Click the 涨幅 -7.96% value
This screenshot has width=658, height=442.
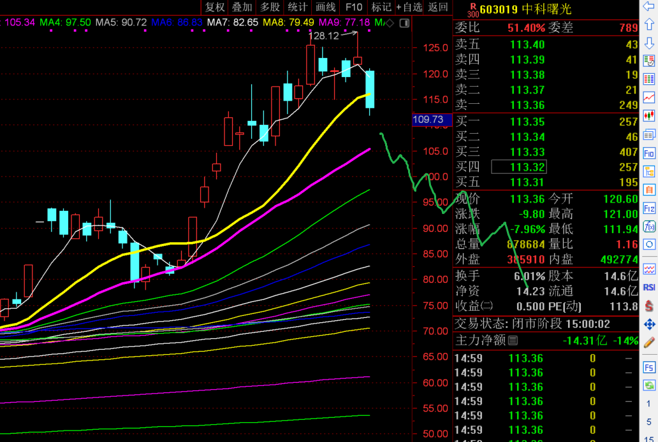[528, 229]
